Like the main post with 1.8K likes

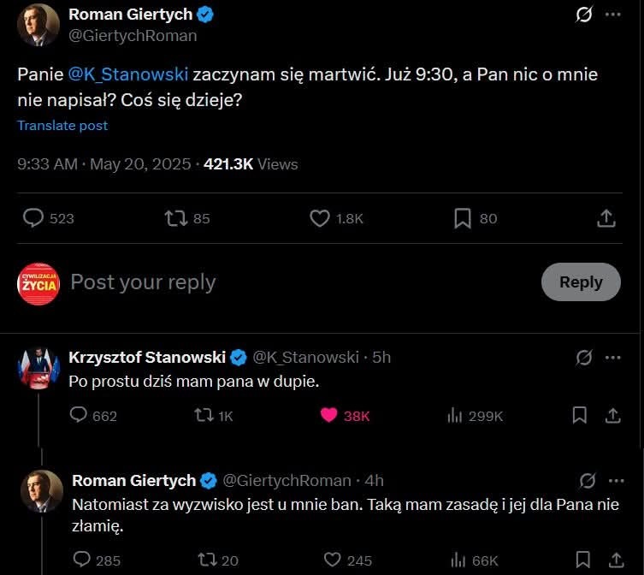point(320,218)
